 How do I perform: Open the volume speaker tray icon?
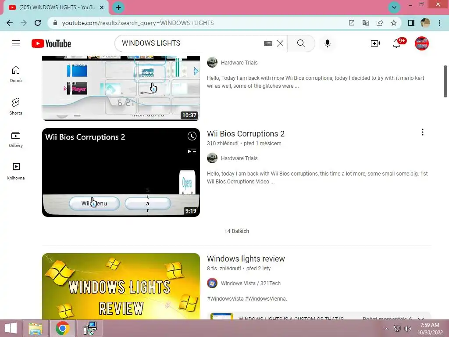point(407,329)
